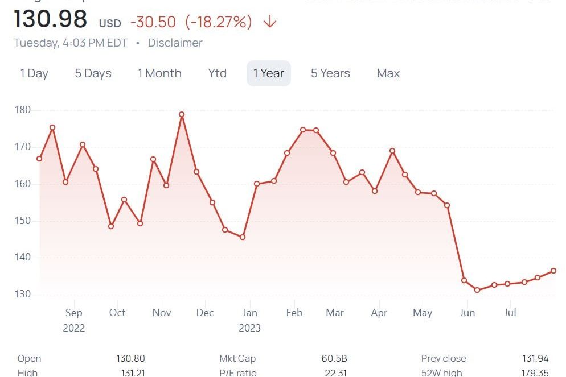Click the 52W high value 179.35
This screenshot has height=377, width=566.
(535, 373)
